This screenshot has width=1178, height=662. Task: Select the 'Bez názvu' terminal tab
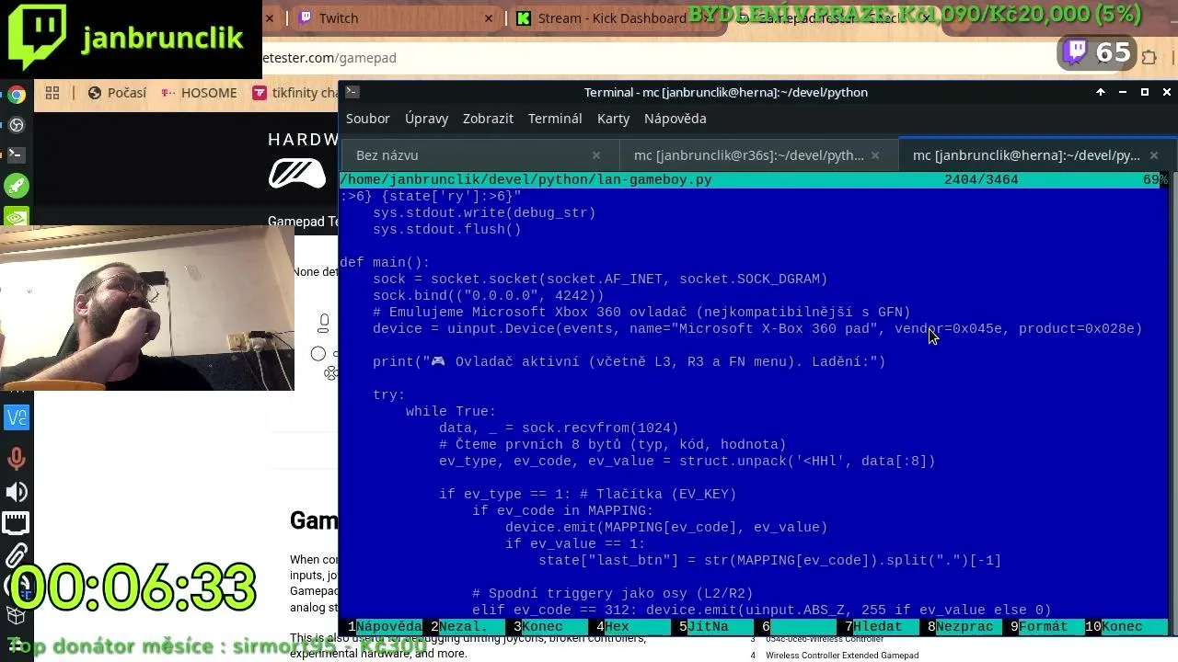click(479, 155)
